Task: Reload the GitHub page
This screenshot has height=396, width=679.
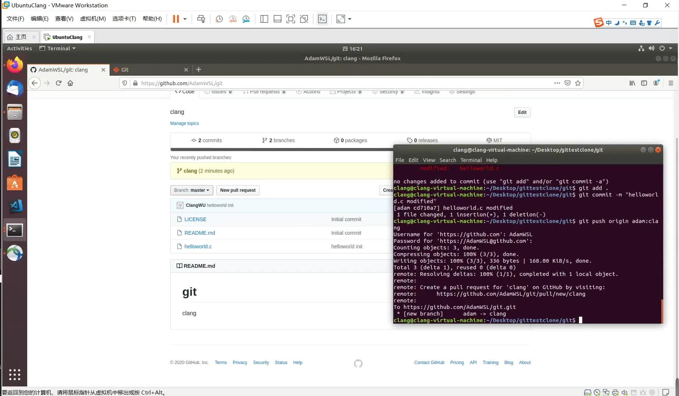Action: (x=58, y=83)
